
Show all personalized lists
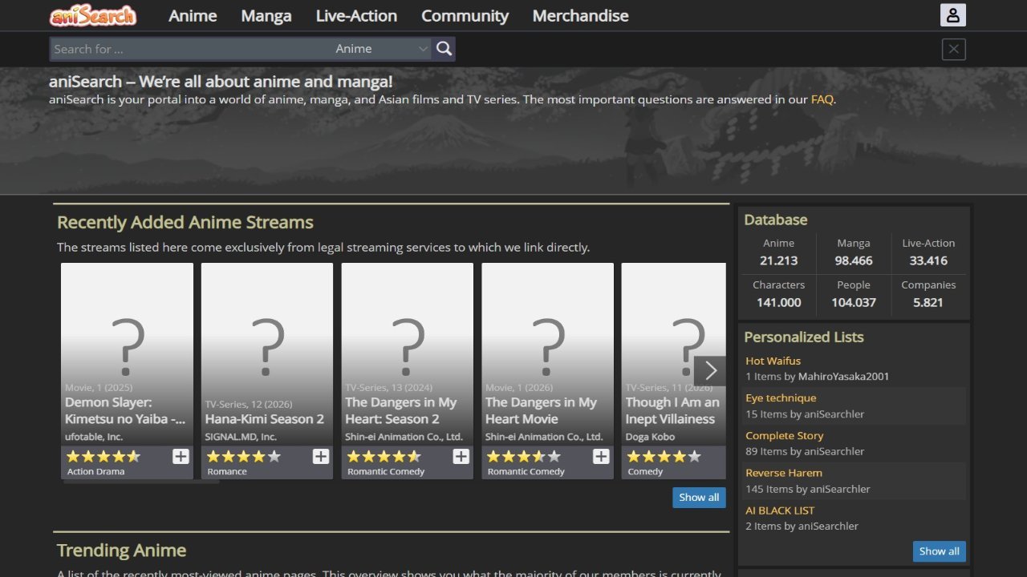point(939,551)
